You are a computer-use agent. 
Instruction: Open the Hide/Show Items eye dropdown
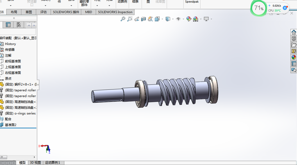tap(183, 19)
